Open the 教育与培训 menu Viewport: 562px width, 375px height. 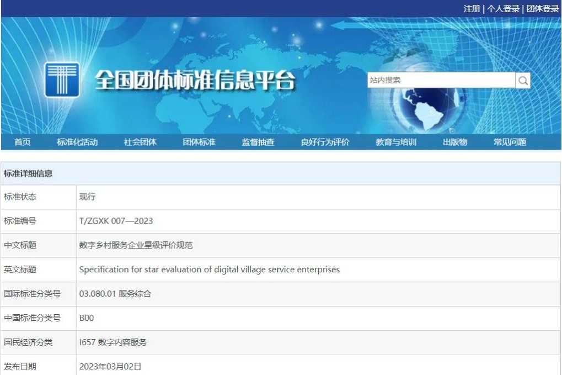pos(396,142)
